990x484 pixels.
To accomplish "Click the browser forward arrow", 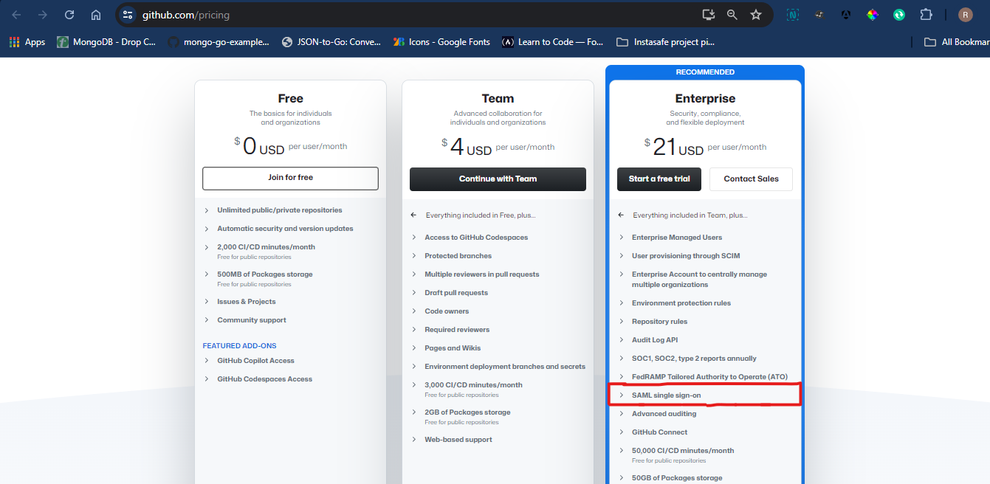I will [43, 15].
